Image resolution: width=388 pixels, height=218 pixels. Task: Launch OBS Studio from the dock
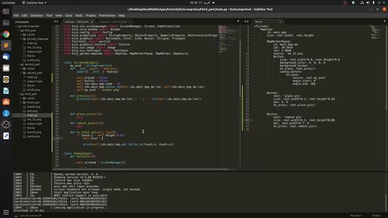coord(6,125)
